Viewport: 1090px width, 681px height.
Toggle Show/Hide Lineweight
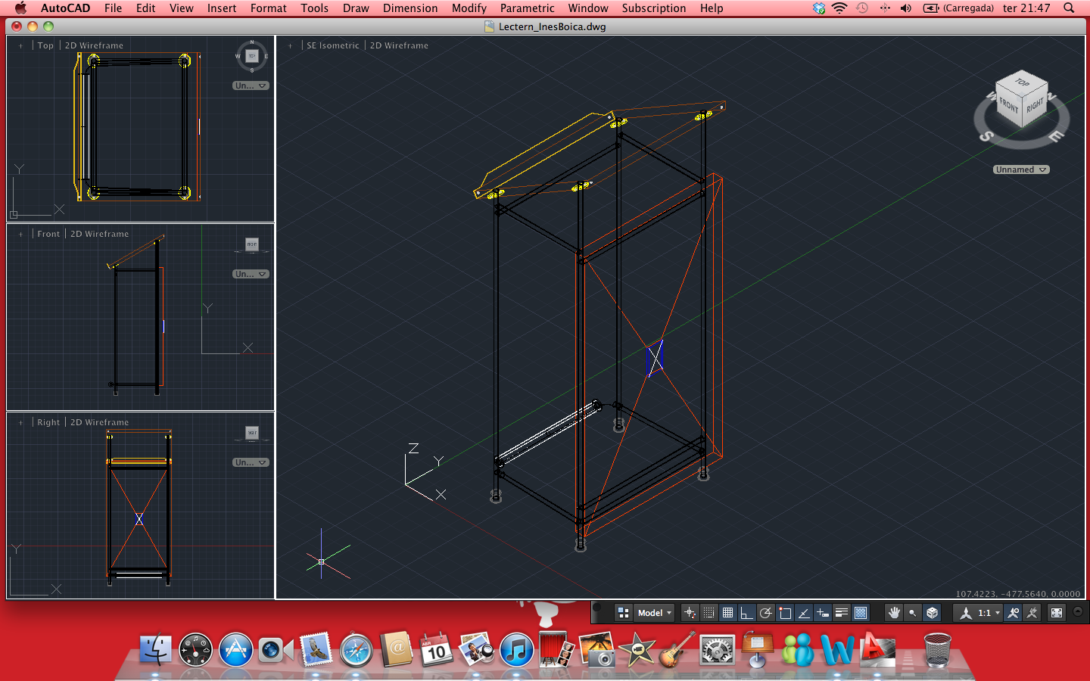click(x=841, y=613)
